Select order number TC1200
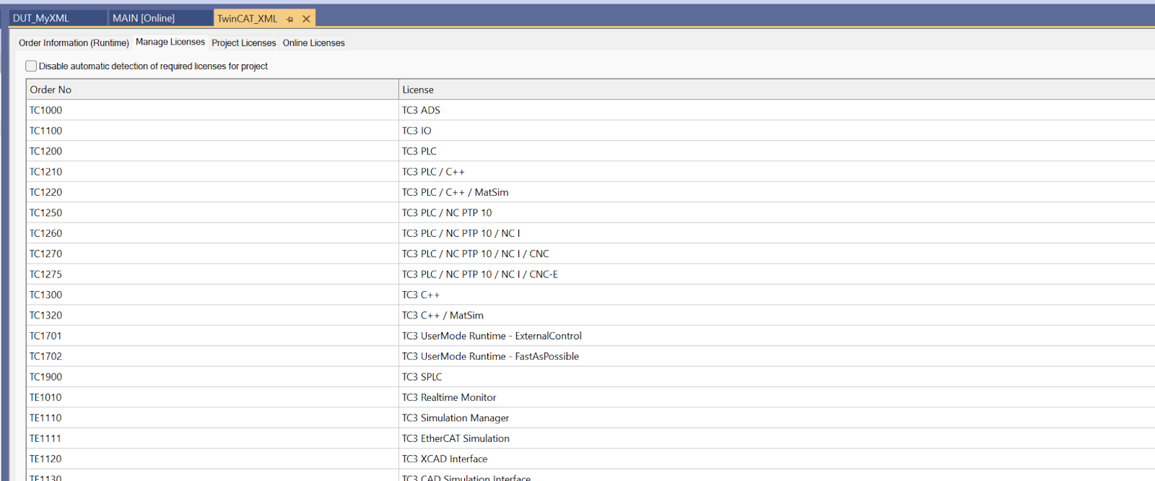This screenshot has height=481, width=1155. [x=212, y=151]
